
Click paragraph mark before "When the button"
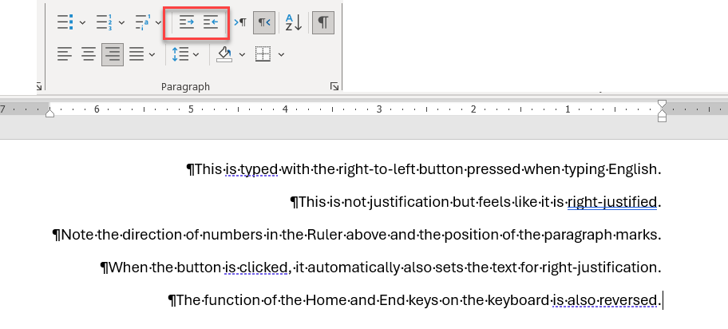click(105, 268)
